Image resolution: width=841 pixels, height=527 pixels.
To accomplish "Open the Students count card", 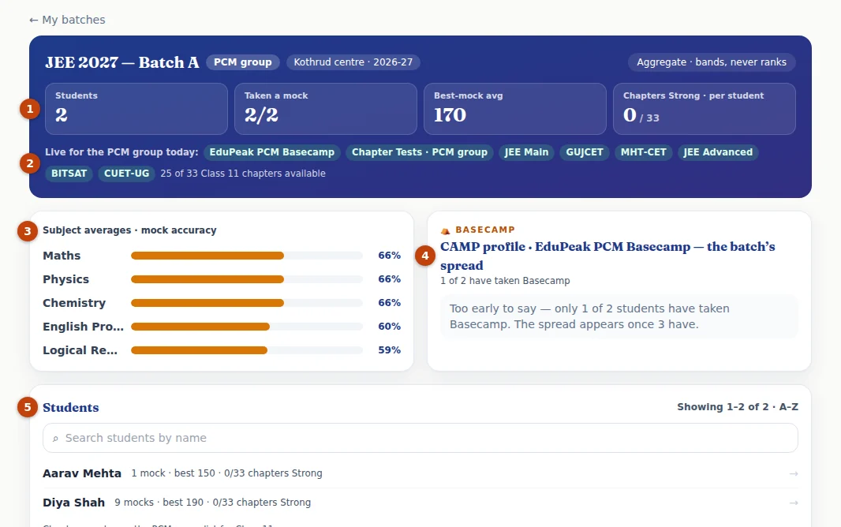I will (136, 109).
